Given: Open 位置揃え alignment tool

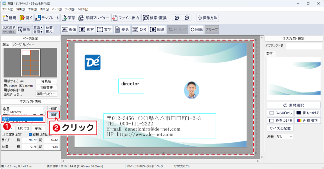Looking at the screenshot, I should (49, 29).
